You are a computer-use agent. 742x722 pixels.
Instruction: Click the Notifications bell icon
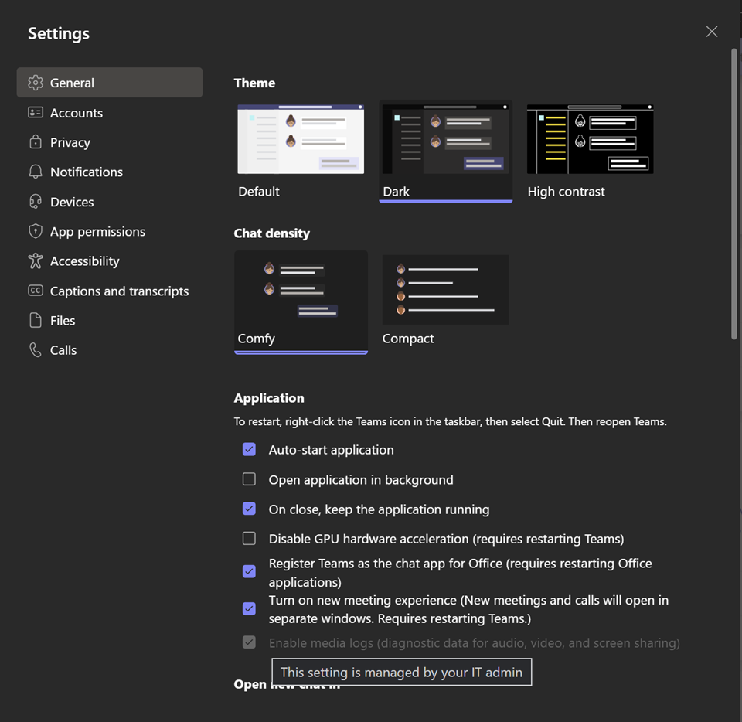pyautogui.click(x=36, y=172)
